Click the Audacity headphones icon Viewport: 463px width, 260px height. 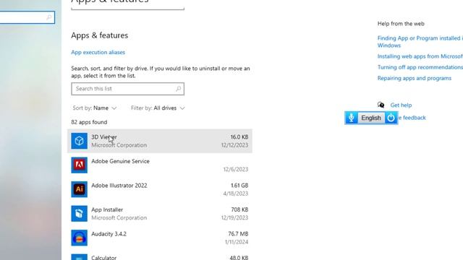click(x=79, y=238)
